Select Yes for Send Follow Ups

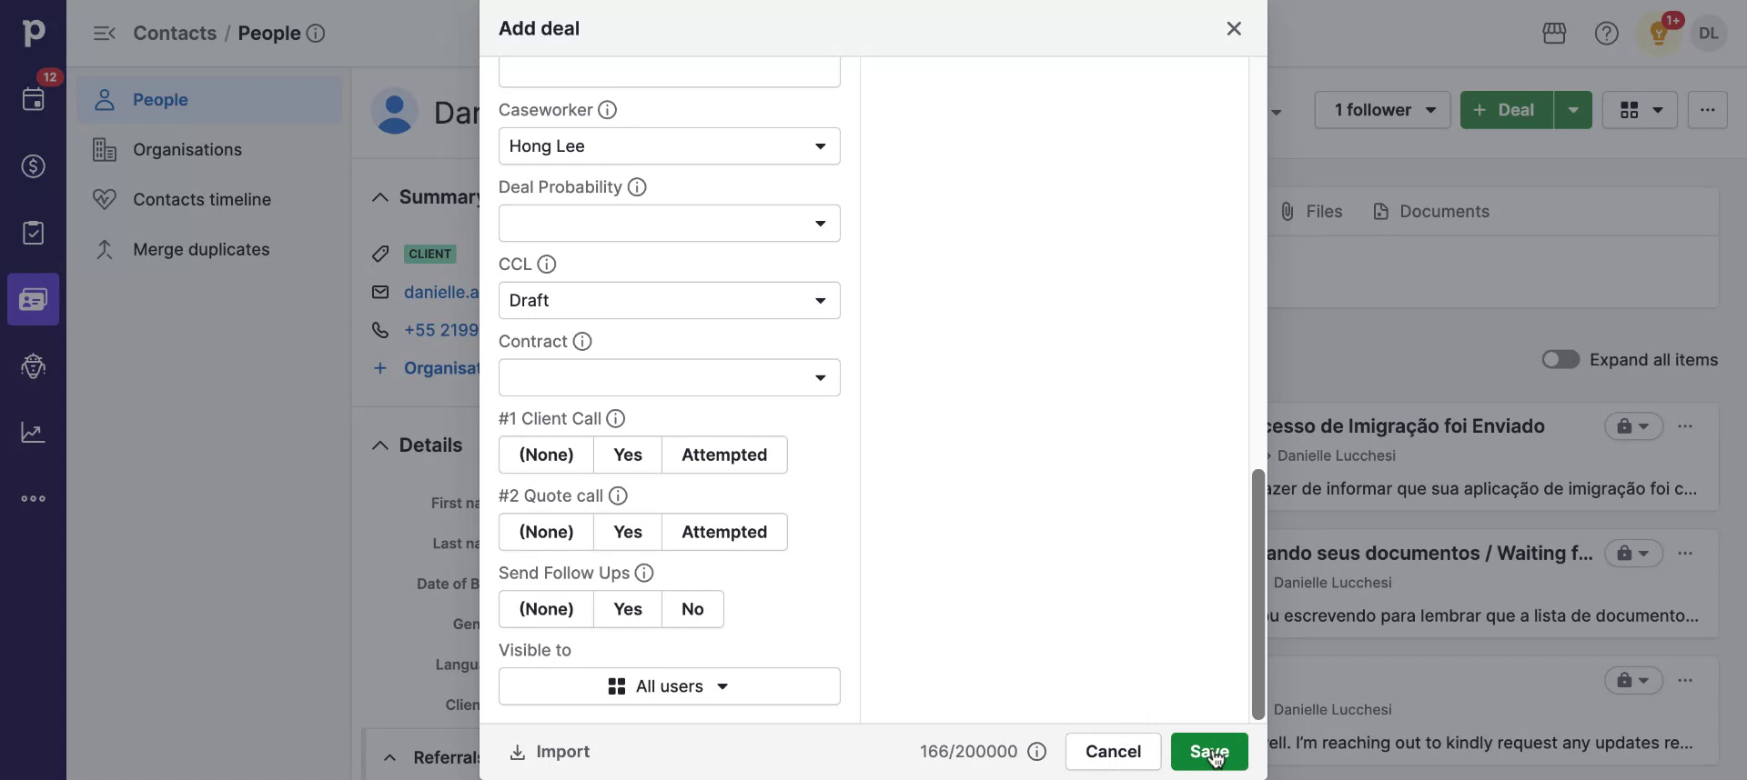pyautogui.click(x=628, y=609)
